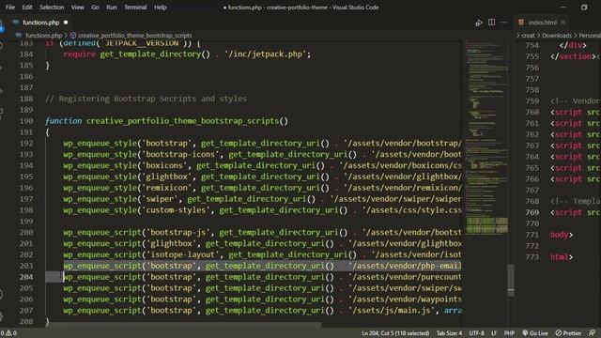
Task: Click the Downloads breadcrumb in right editor
Action: point(557,36)
